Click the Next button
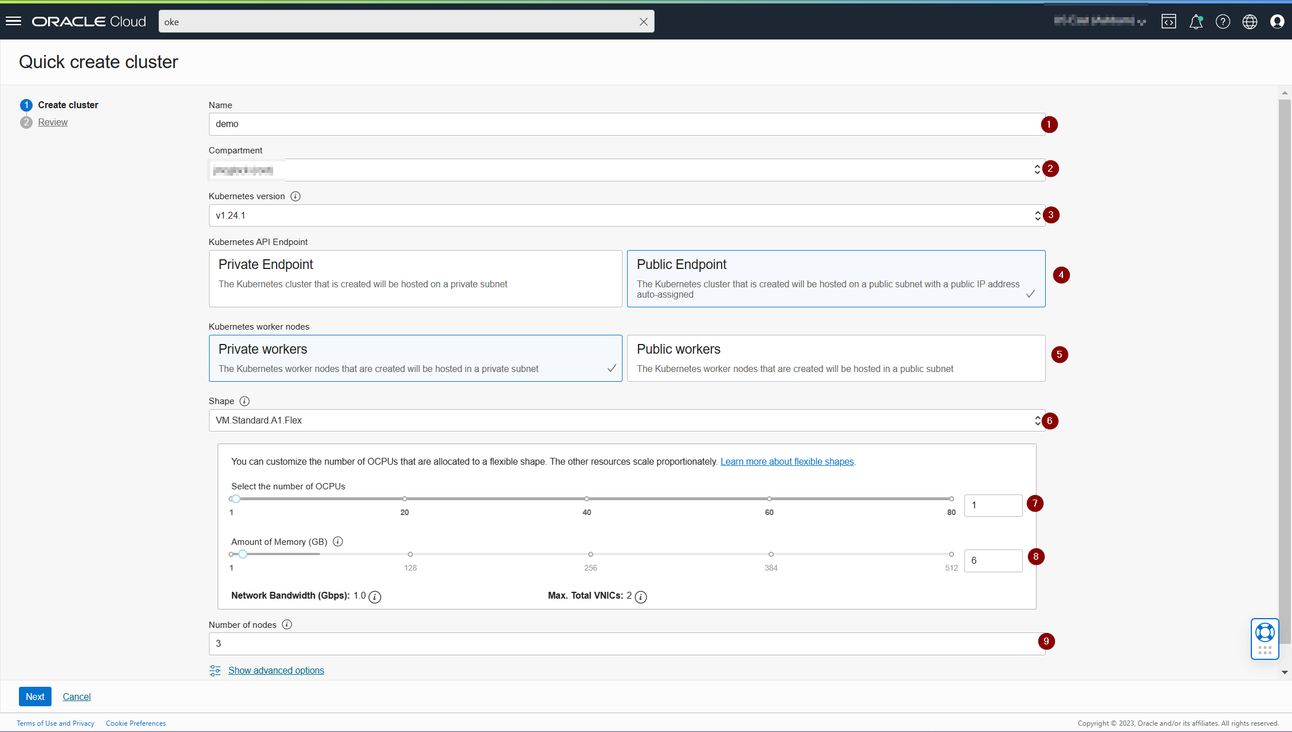The width and height of the screenshot is (1292, 732). (35, 697)
